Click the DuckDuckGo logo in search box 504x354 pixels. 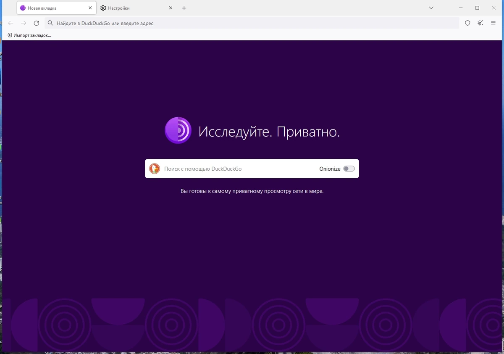(155, 169)
